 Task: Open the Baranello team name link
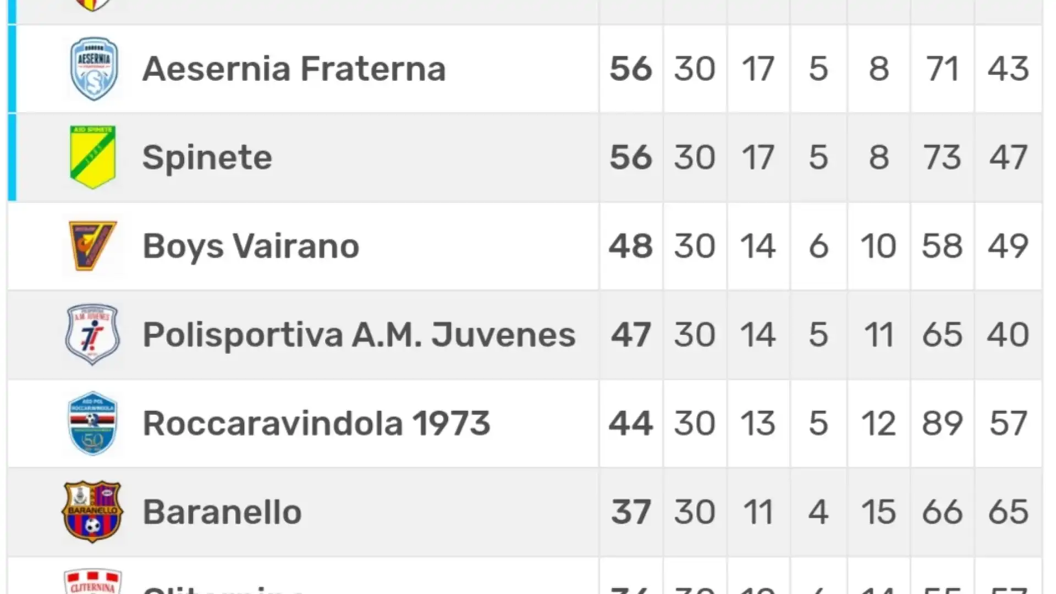tap(222, 512)
